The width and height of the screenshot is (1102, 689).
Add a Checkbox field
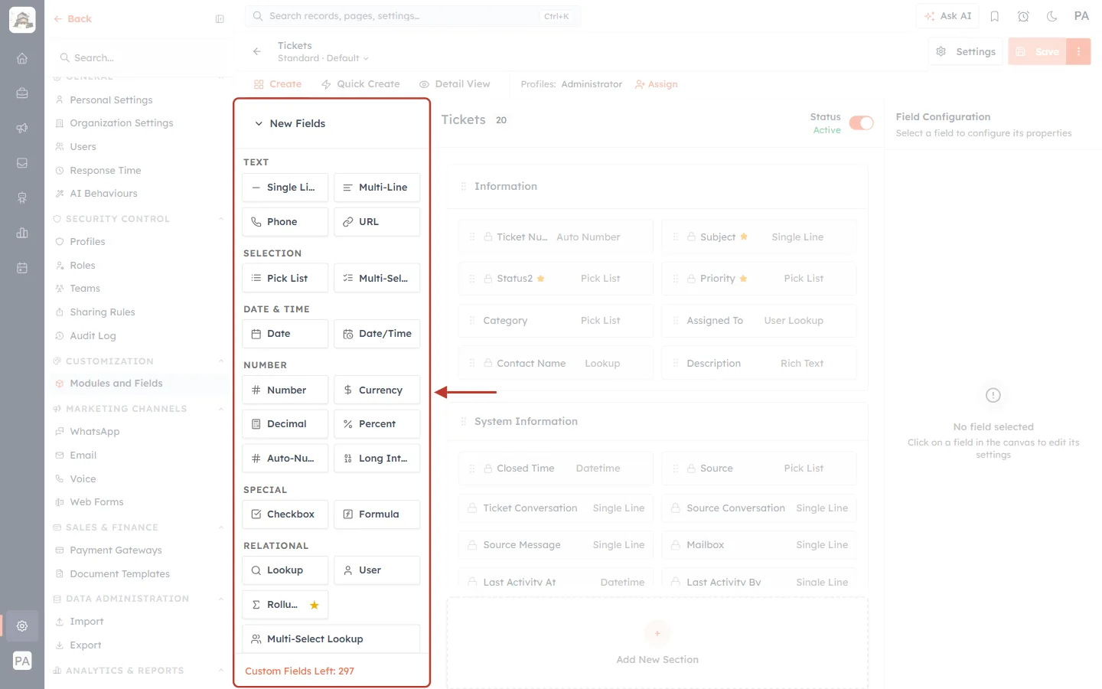coord(285,514)
